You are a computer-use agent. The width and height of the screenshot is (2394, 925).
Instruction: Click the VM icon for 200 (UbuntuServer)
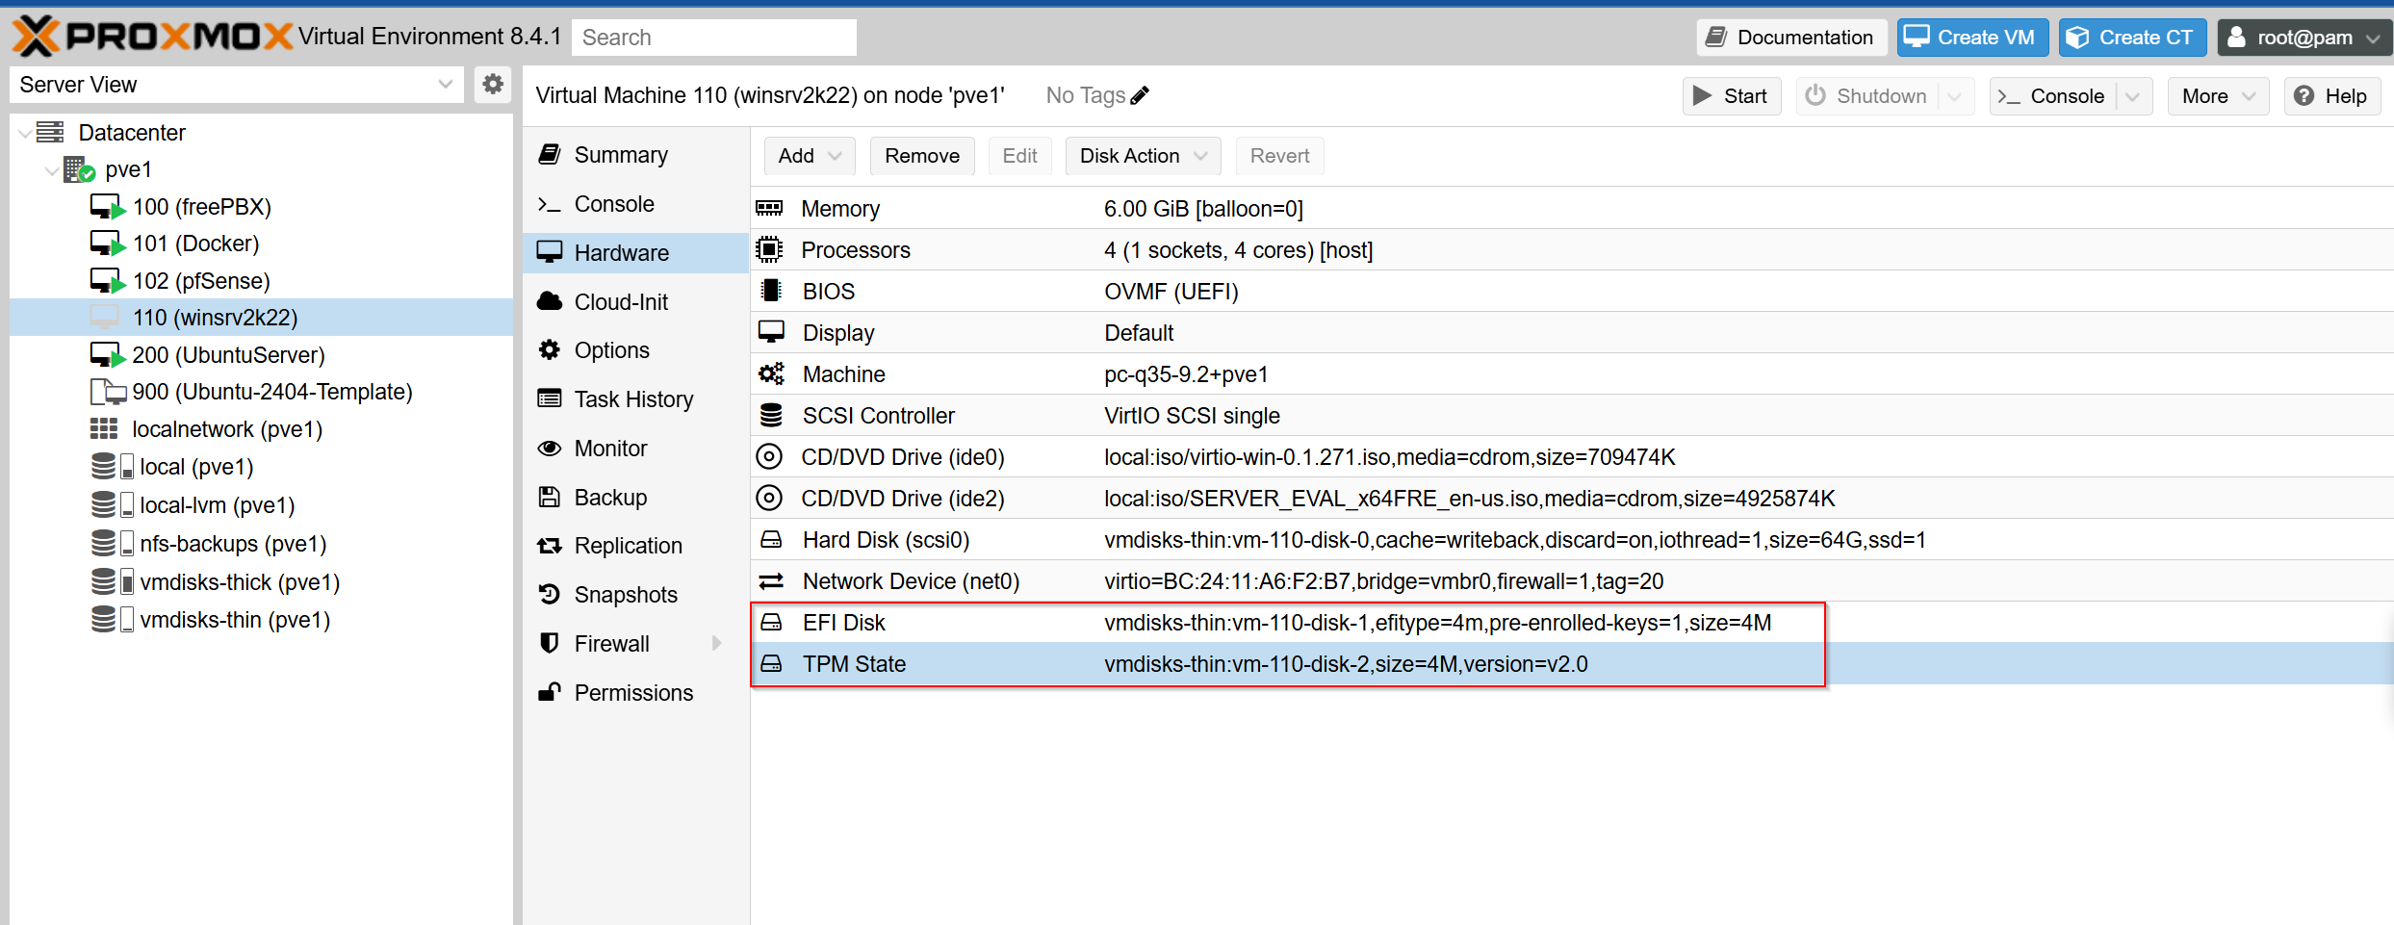[x=107, y=355]
